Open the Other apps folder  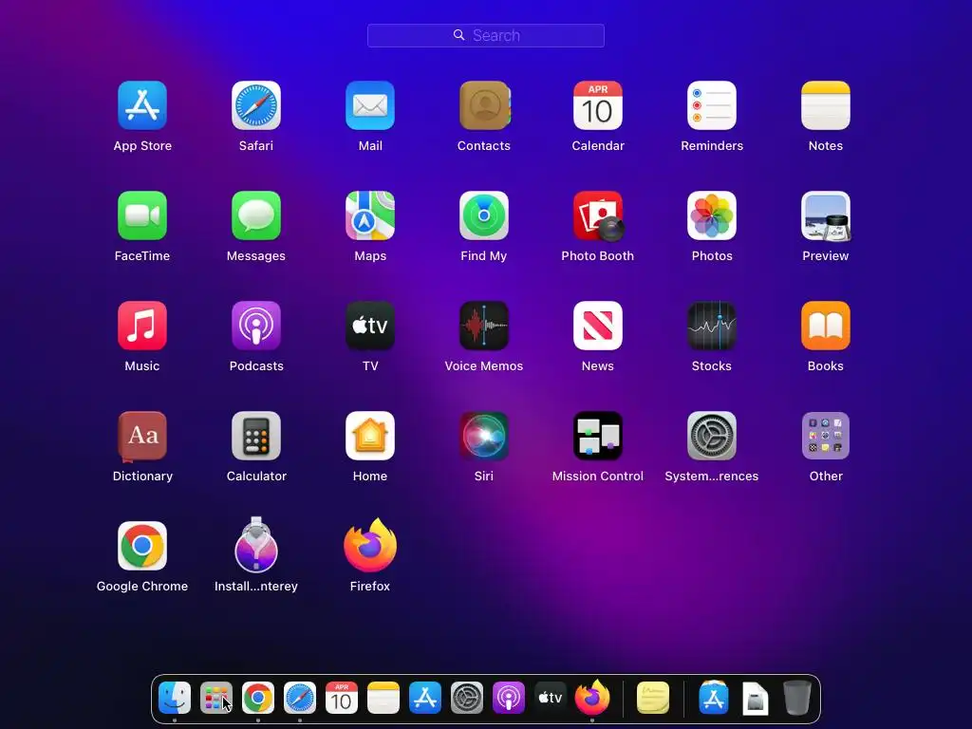[x=826, y=436]
